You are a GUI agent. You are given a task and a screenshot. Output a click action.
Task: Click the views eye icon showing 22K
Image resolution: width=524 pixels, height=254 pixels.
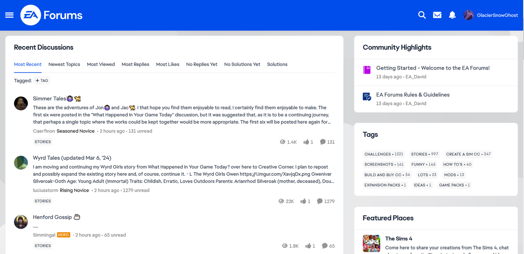[281, 201]
